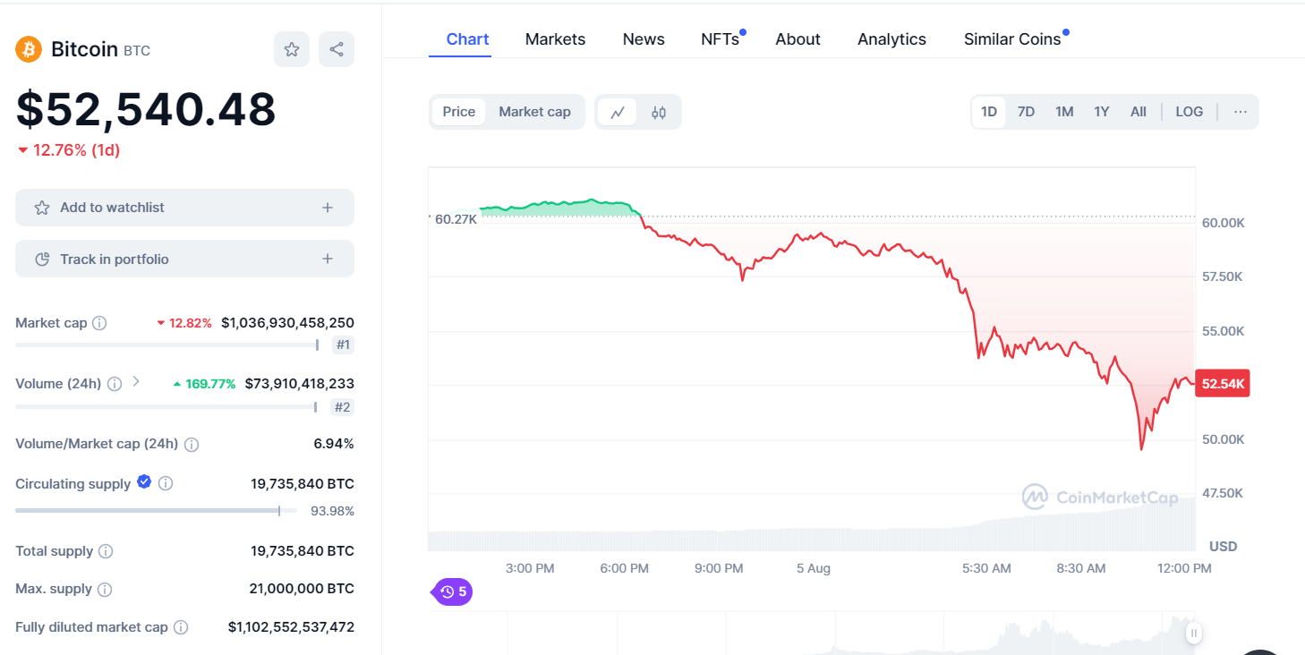1305x655 pixels.
Task: Set the chart range to 1M
Action: [1064, 112]
